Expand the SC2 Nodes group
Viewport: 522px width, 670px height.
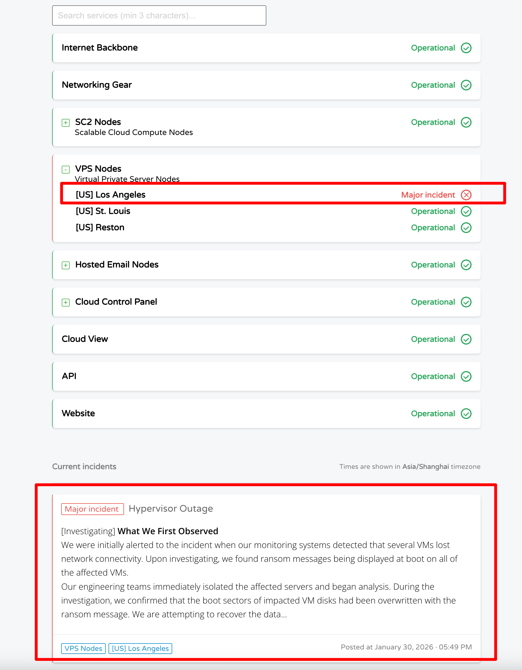coord(66,123)
